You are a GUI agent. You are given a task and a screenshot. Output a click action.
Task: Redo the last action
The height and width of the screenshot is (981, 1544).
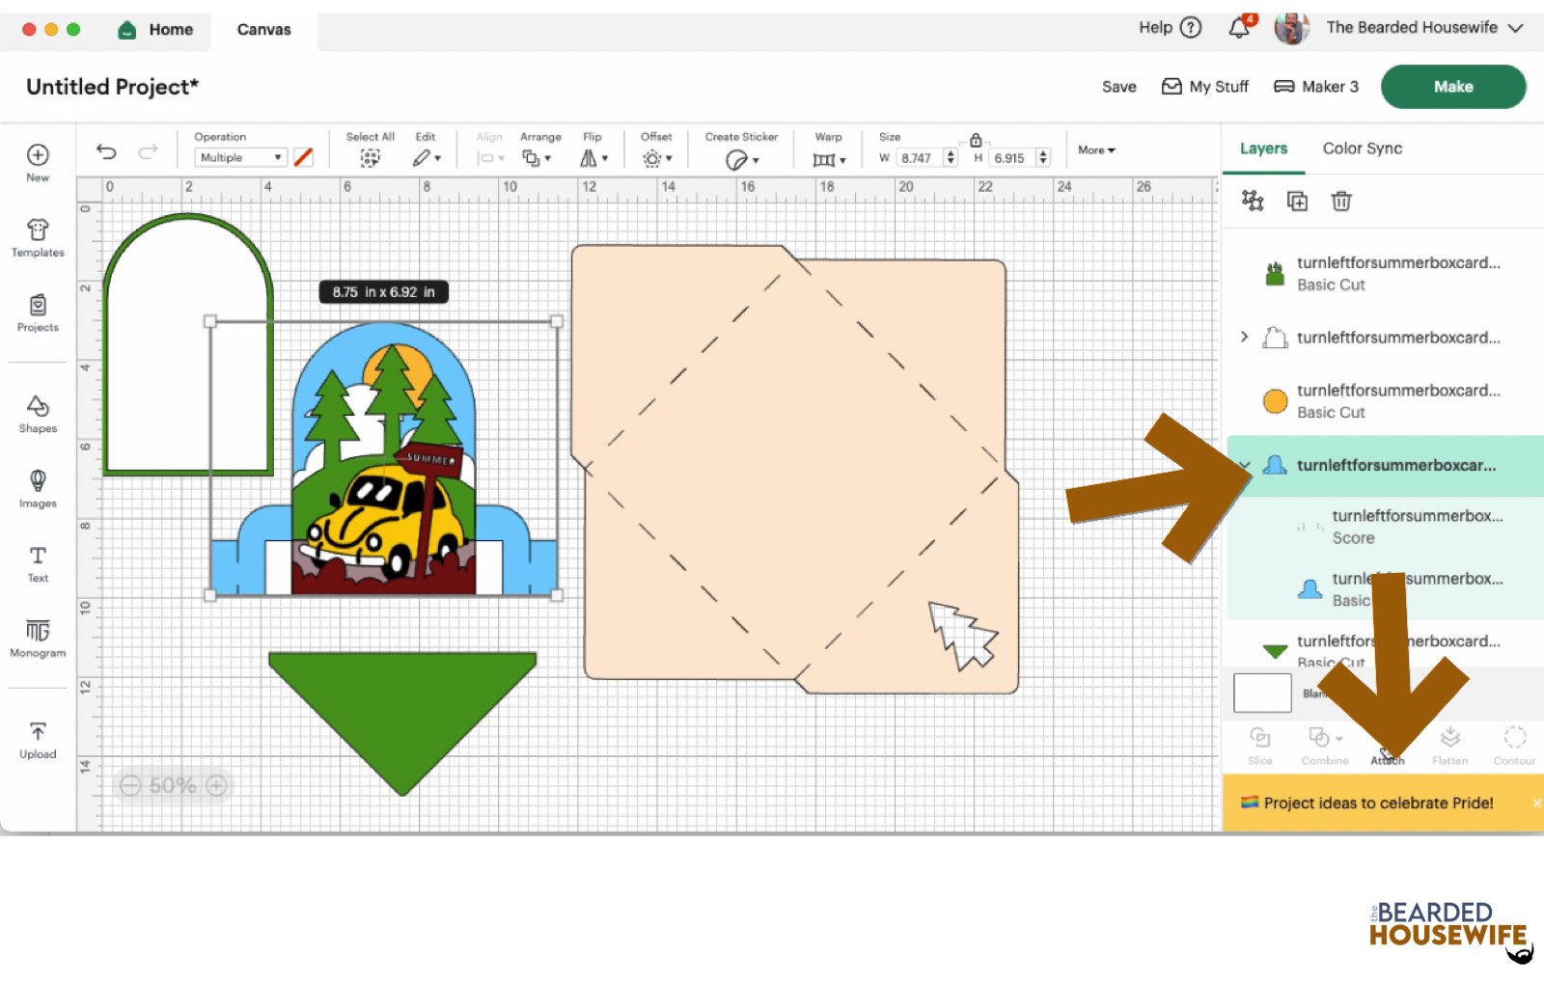(x=148, y=151)
